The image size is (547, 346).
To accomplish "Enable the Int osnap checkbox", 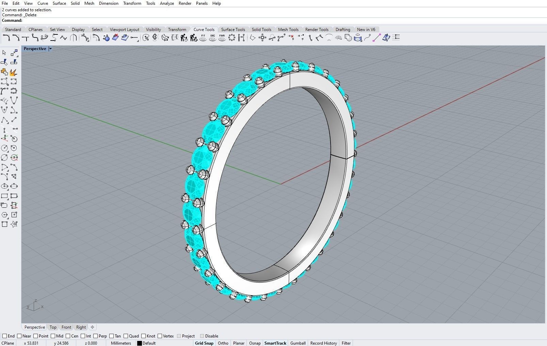I will (83, 336).
